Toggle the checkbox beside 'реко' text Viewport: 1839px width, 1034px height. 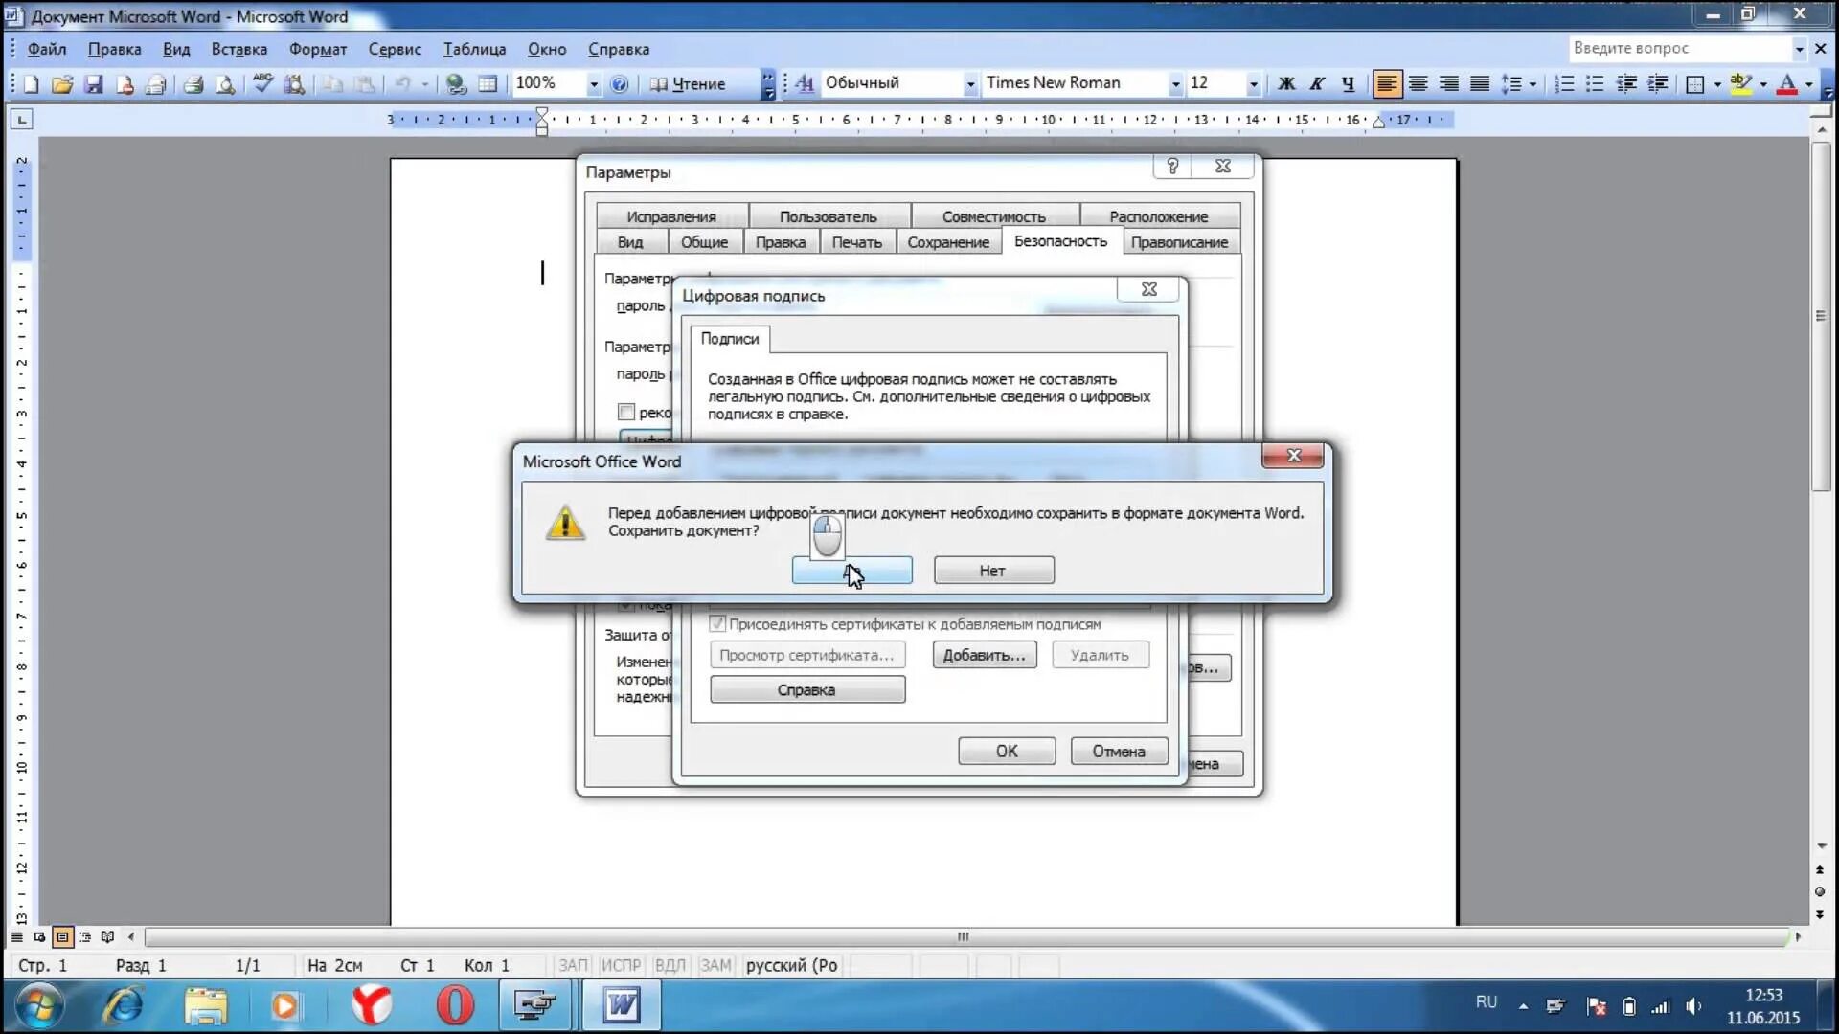coord(626,413)
